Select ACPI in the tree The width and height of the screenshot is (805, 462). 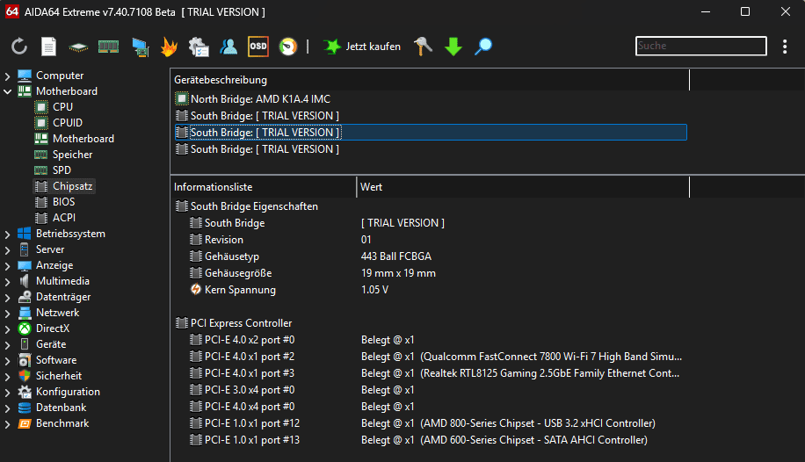(63, 218)
